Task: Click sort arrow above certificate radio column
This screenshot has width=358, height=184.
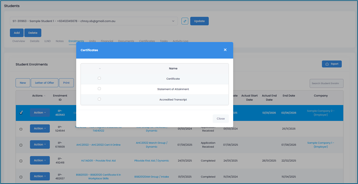Action: tap(99, 69)
